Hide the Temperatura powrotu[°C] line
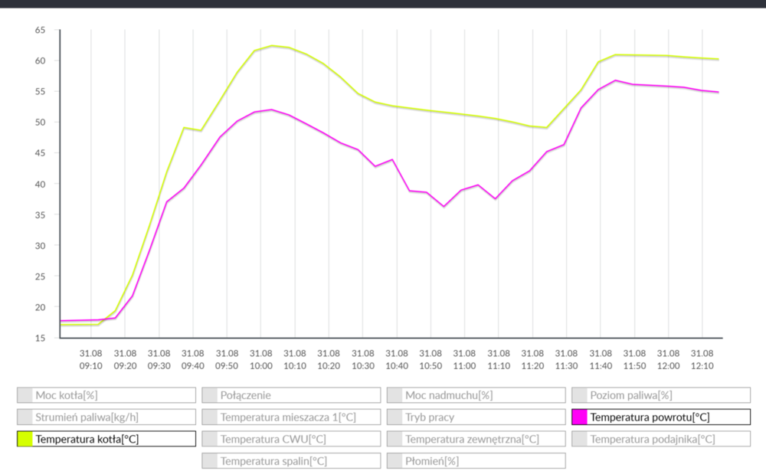 (x=661, y=417)
